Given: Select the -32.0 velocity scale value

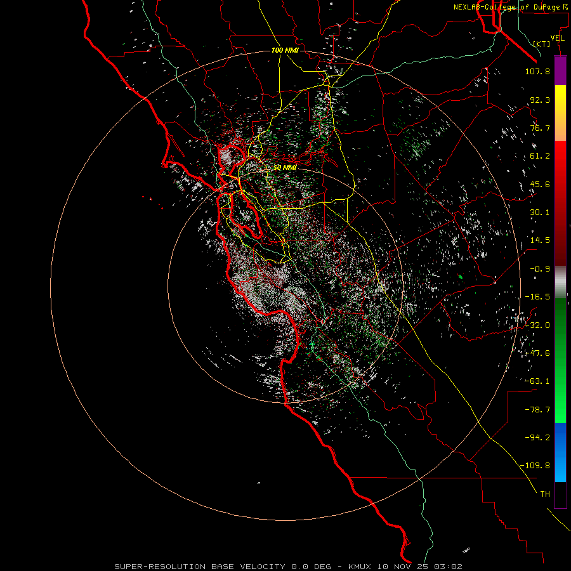Looking at the screenshot, I should pos(537,325).
